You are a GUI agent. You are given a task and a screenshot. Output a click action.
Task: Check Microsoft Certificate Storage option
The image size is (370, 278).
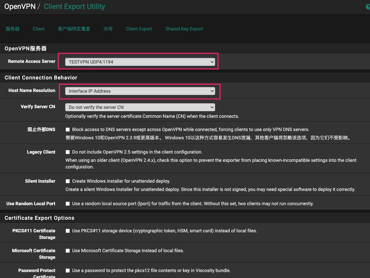[x=68, y=251]
